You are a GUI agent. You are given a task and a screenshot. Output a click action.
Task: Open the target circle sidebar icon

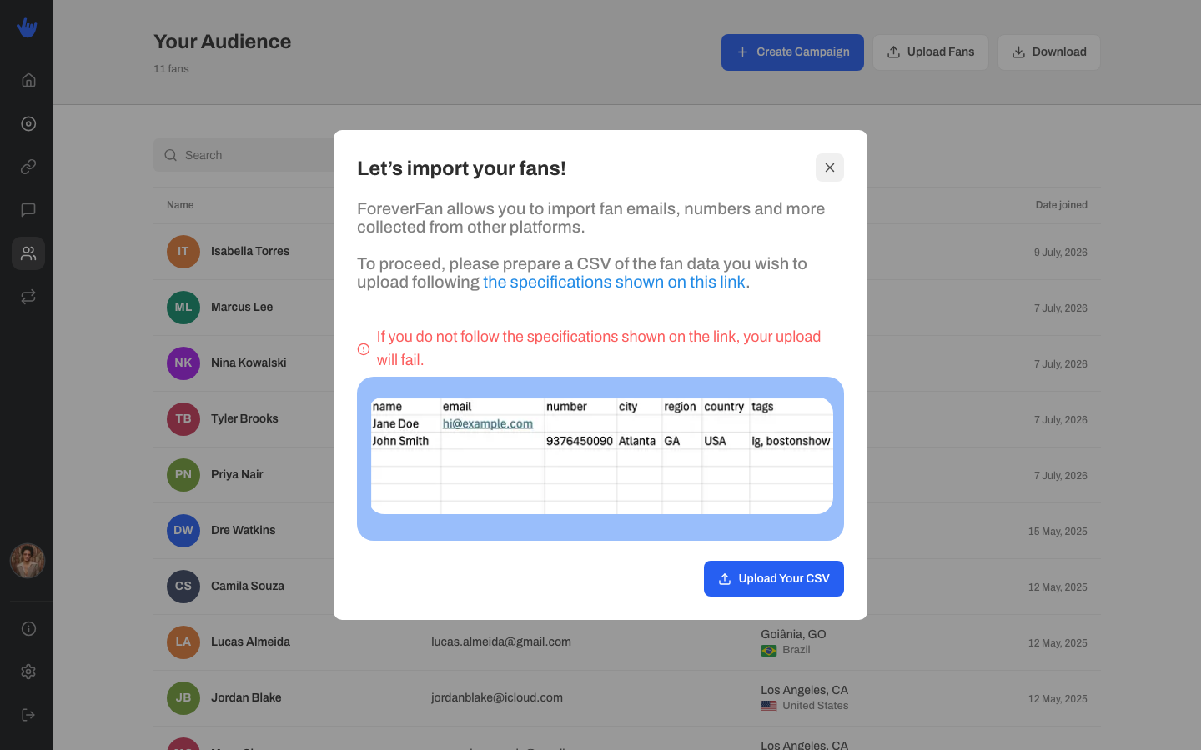28,123
